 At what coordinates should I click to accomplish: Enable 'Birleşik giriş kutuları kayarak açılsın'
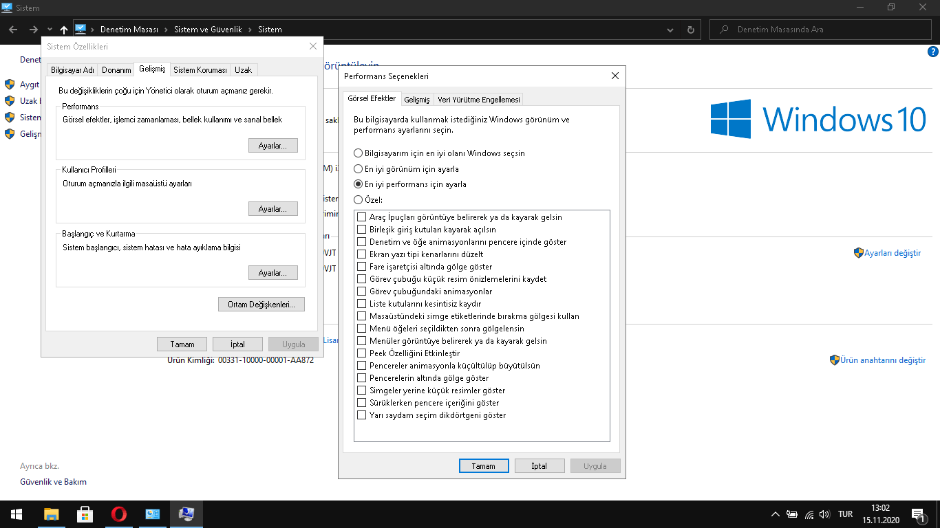(x=362, y=230)
